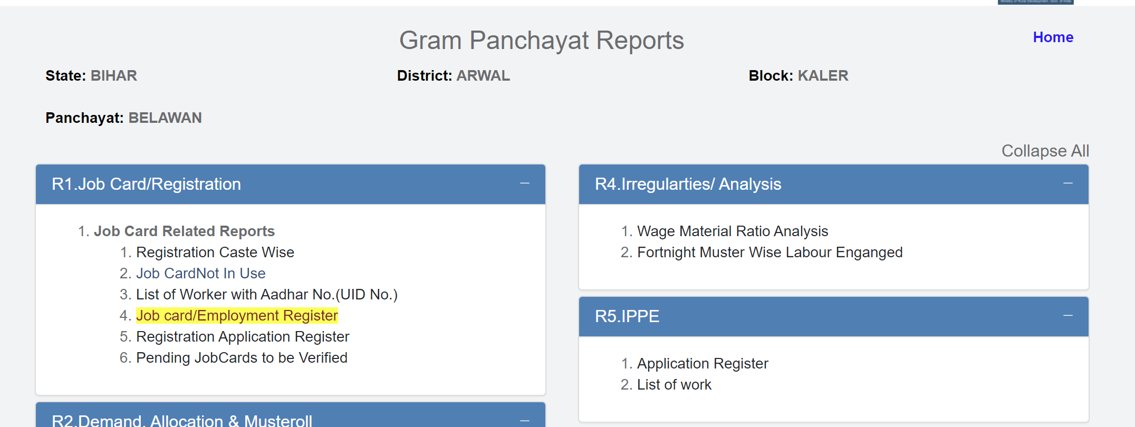Open Wage Material Ratio Analysis report

(733, 231)
